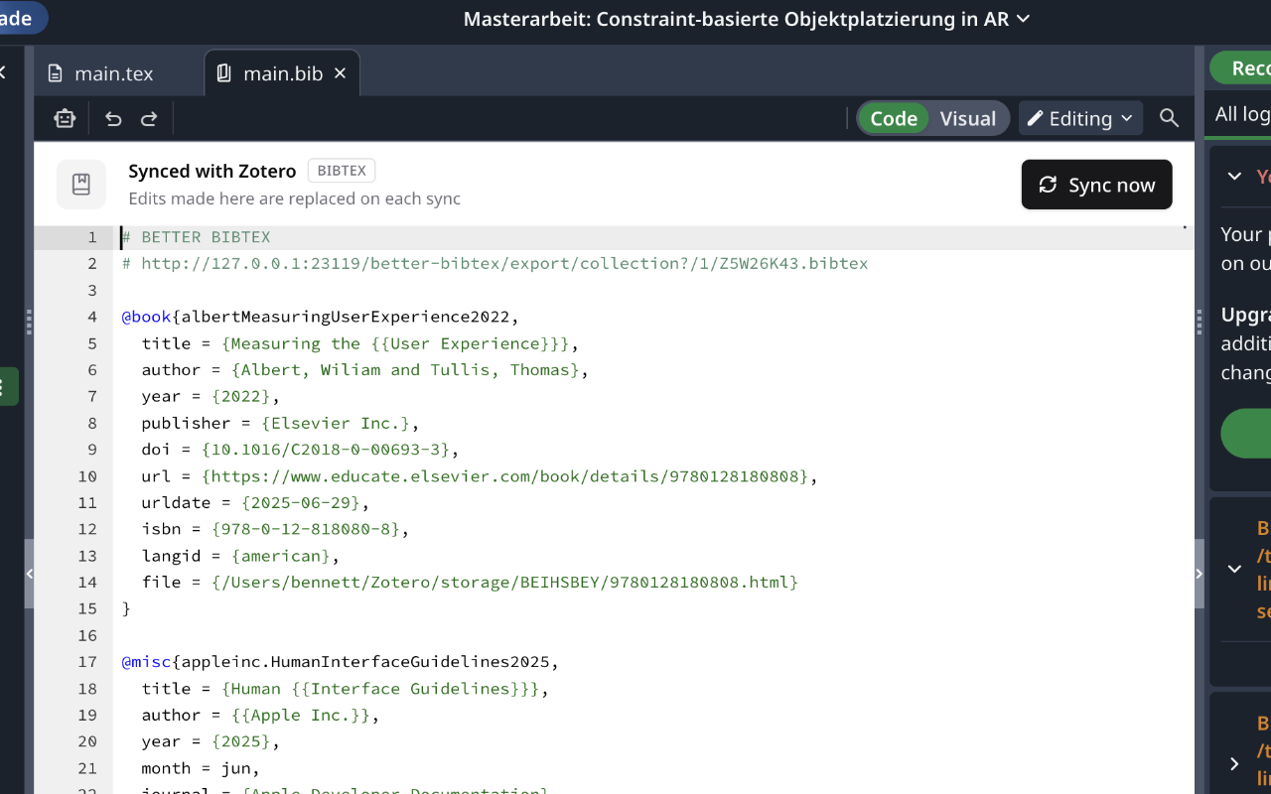Click the 127.0.0.1 better-bibtex URL comment

pyautogui.click(x=495, y=264)
